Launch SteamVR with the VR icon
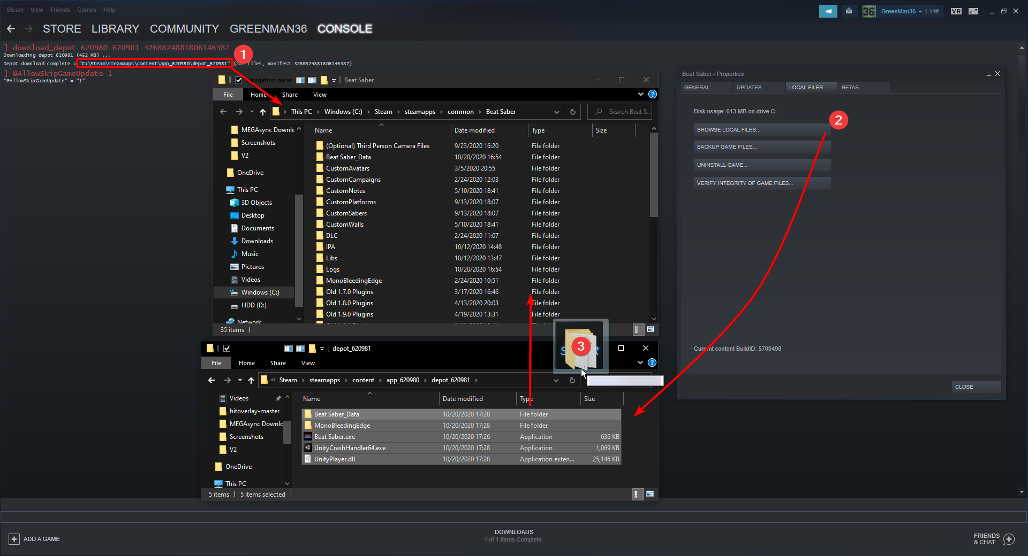The width and height of the screenshot is (1028, 556). click(x=956, y=11)
